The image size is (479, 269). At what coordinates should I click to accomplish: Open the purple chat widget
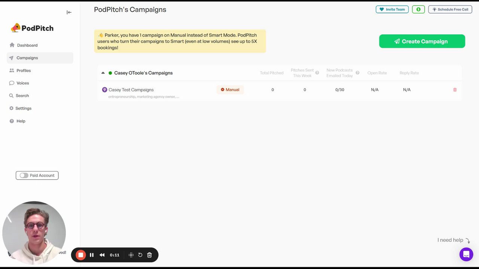tap(466, 254)
